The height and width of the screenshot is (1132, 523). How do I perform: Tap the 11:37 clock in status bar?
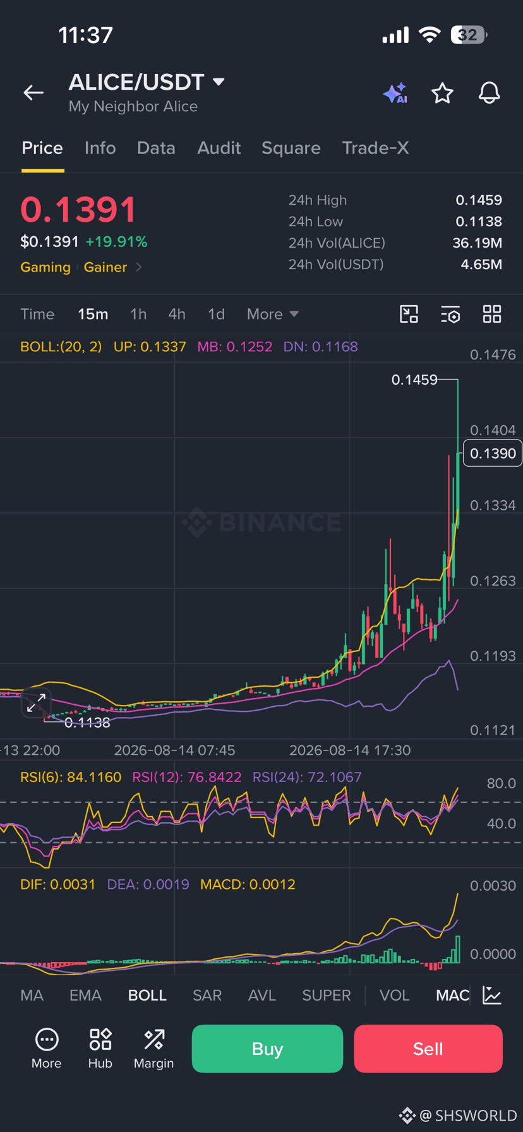[85, 35]
